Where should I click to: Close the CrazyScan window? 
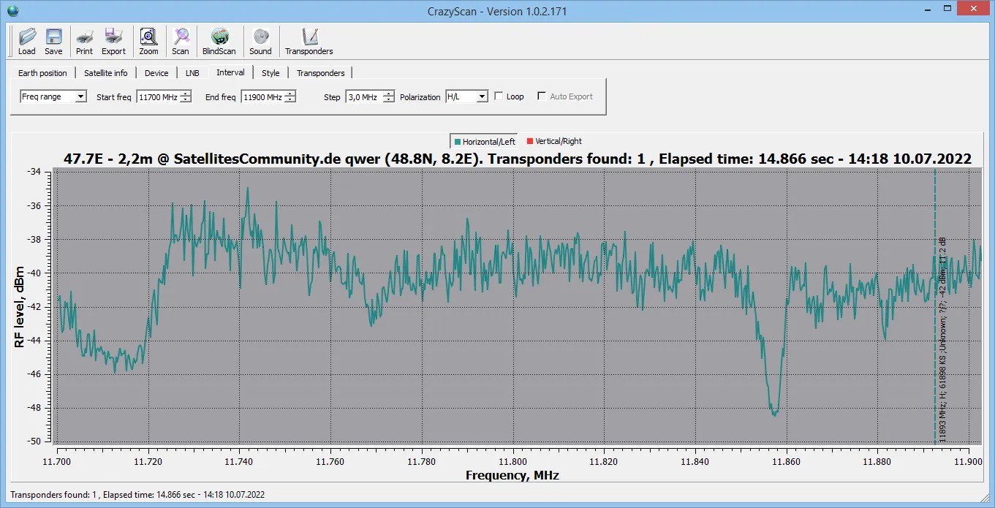pos(974,7)
